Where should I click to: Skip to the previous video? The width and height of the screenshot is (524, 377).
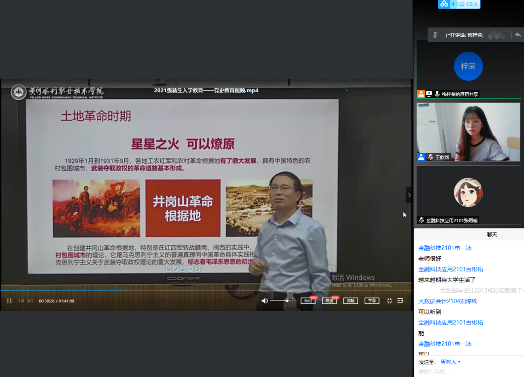coord(22,301)
